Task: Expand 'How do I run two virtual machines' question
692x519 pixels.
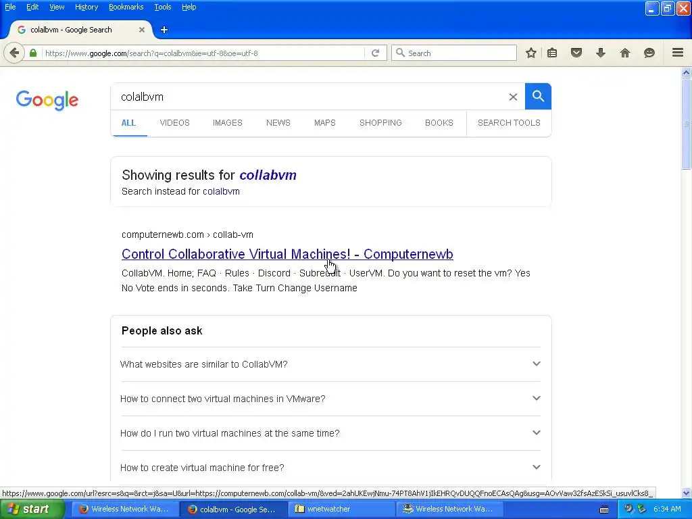Action: pyautogui.click(x=330, y=433)
